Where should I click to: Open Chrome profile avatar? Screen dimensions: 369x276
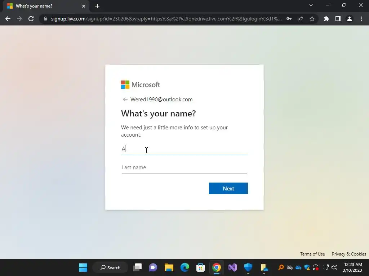pyautogui.click(x=350, y=19)
